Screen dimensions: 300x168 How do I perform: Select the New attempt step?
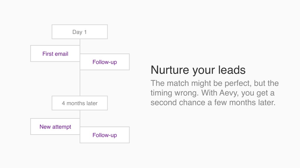click(x=55, y=127)
